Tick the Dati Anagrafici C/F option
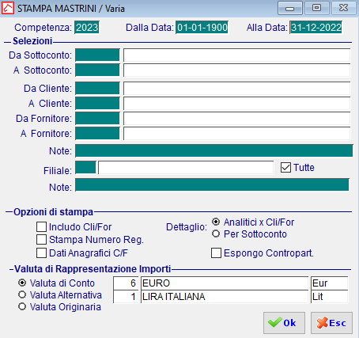359x338 pixels. tap(41, 253)
